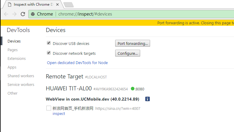This screenshot has height=132, width=234.
Task: Select Extensions in the sidebar
Action: pyautogui.click(x=17, y=58)
